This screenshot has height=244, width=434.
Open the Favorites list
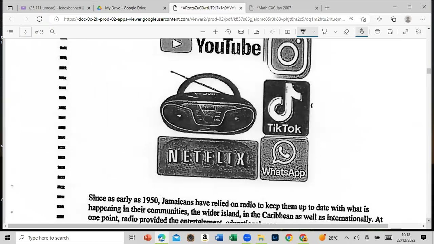[379, 19]
